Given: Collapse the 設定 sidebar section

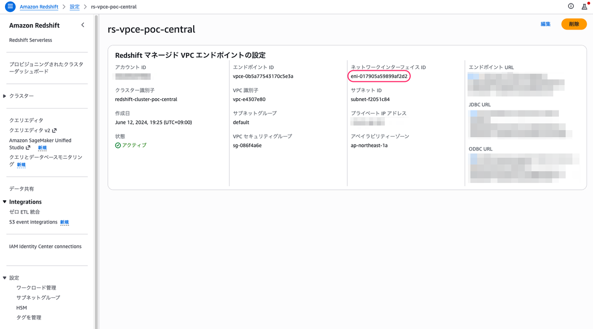Looking at the screenshot, I should (5, 278).
